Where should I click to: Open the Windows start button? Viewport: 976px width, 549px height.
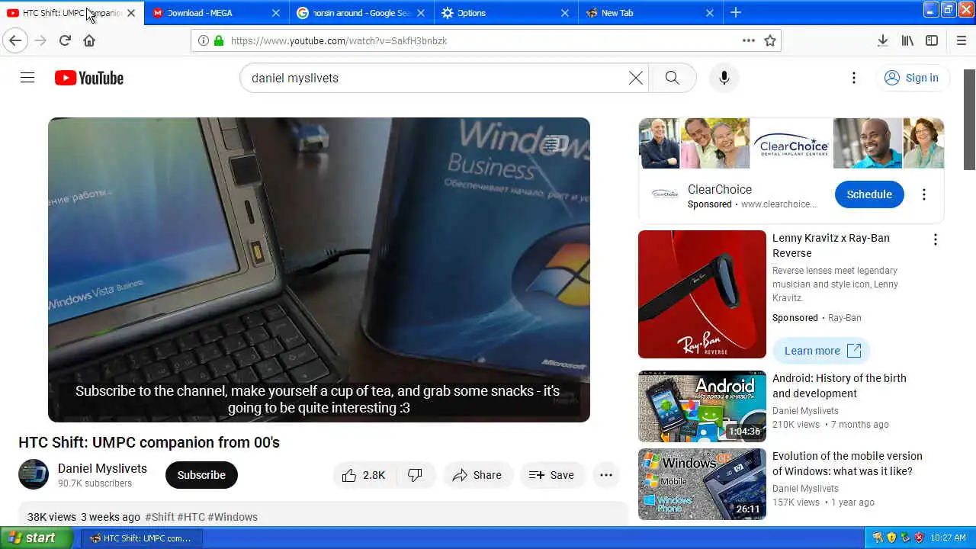pyautogui.click(x=37, y=538)
